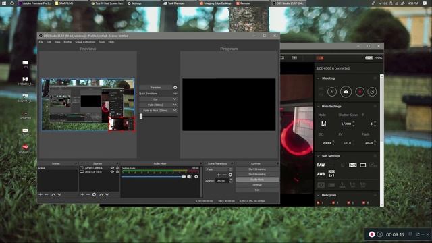This screenshot has width=432, height=243.
Task: Collapse the Shooting section in Remote
Action: pos(319,78)
